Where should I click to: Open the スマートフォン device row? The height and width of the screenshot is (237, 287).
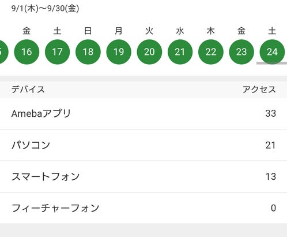143,176
